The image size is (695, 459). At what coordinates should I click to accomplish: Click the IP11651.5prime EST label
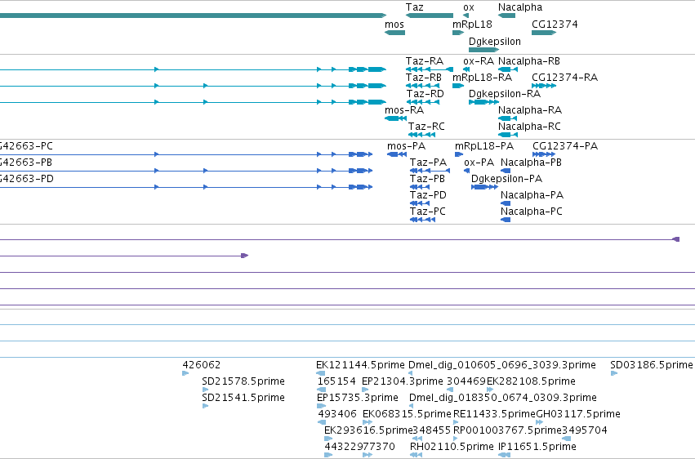[x=537, y=447]
